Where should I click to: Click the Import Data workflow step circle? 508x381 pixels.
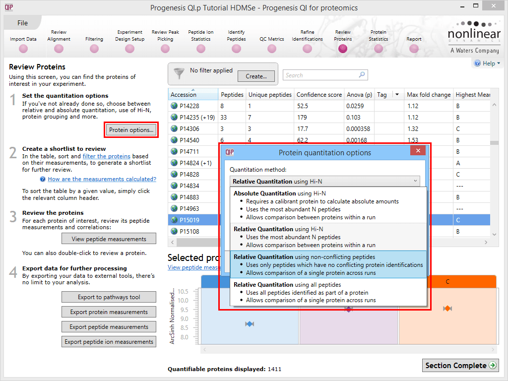tap(23, 49)
